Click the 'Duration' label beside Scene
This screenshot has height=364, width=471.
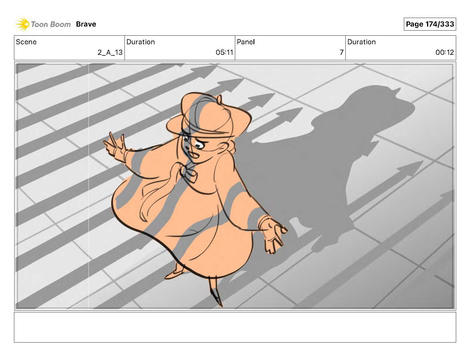141,42
